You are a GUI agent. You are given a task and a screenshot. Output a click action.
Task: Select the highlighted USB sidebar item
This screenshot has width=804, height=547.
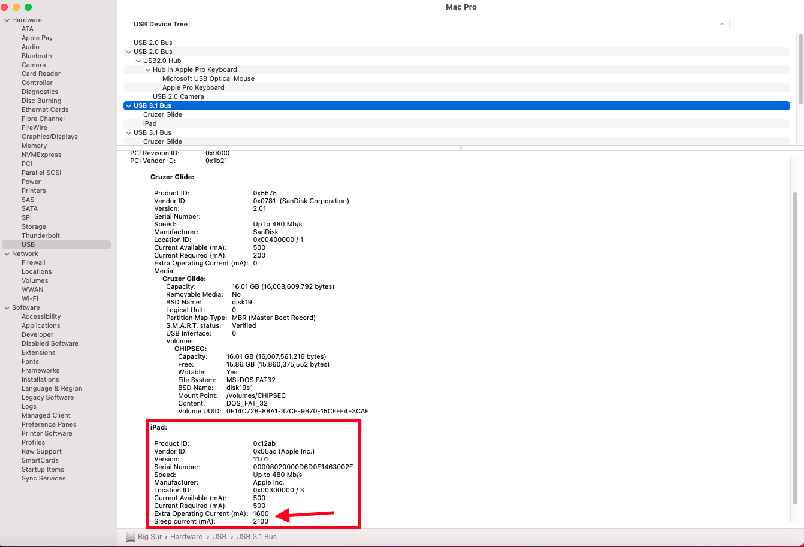pyautogui.click(x=56, y=244)
